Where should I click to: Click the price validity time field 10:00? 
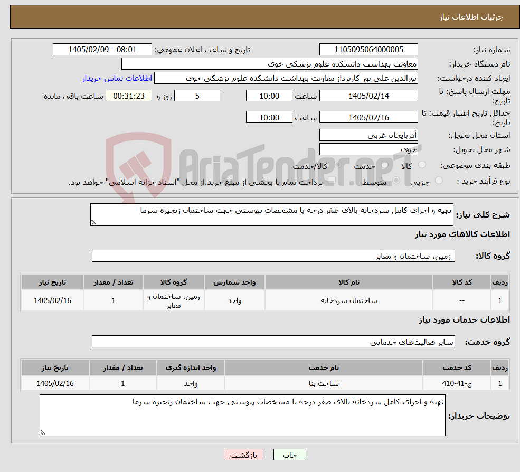pos(269,117)
